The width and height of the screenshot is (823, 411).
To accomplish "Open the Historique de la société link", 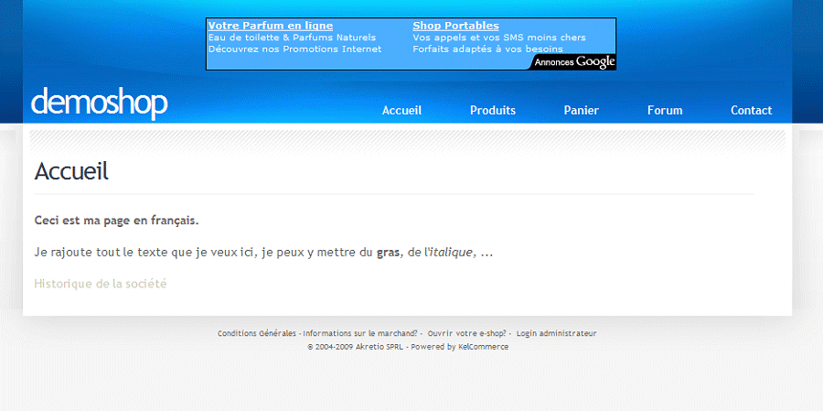I will [101, 284].
